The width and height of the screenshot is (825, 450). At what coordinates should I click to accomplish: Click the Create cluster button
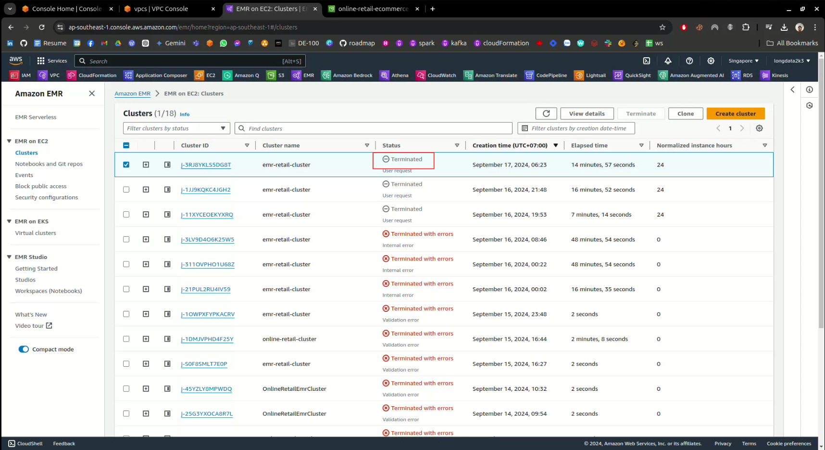(735, 114)
